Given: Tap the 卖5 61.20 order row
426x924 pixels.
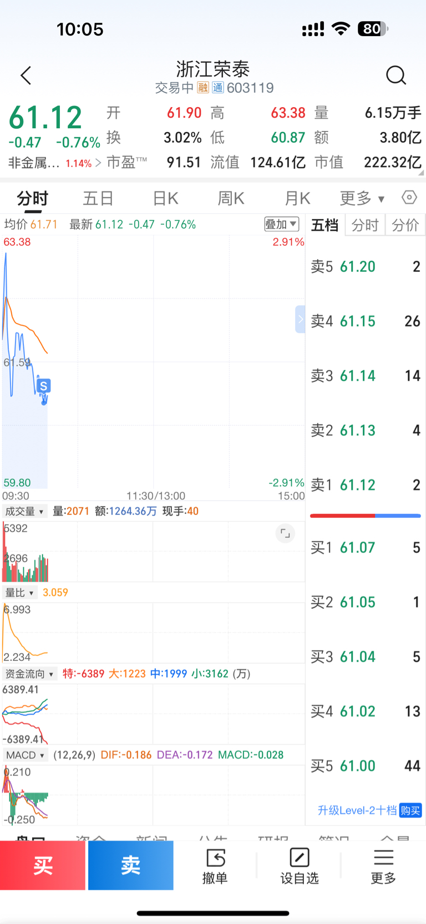Looking at the screenshot, I should pyautogui.click(x=366, y=266).
